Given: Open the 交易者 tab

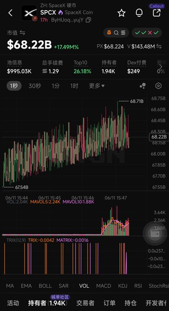Looking at the screenshot, I should [85, 303].
